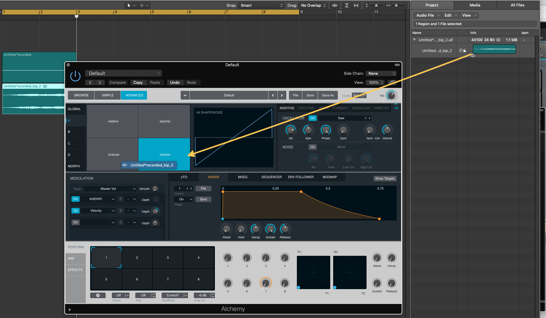Image resolution: width=546 pixels, height=318 pixels.
Task: Click the Save As button
Action: (x=328, y=95)
